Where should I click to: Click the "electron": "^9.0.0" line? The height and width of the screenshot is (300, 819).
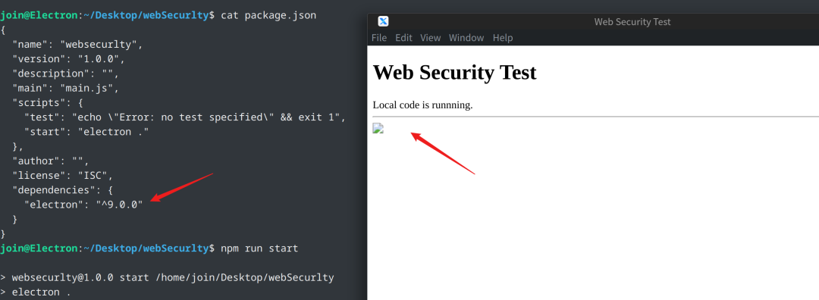[x=83, y=205]
